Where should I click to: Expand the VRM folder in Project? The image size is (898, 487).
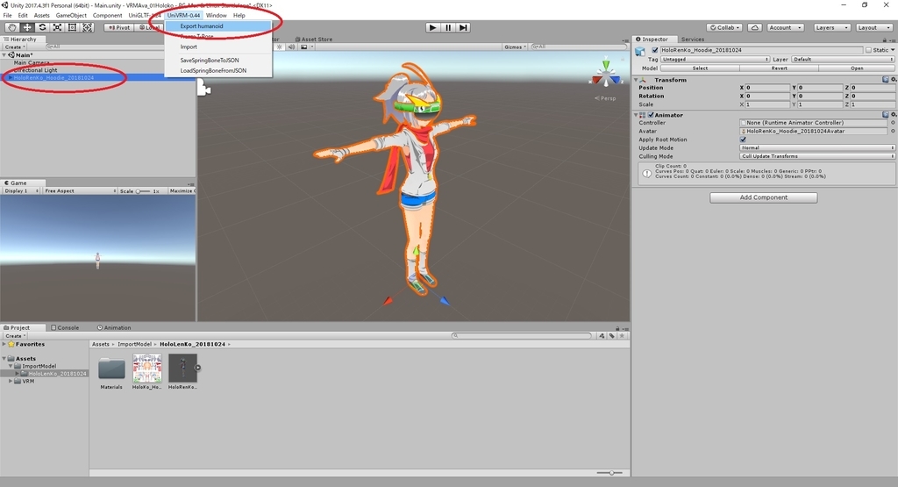11,381
